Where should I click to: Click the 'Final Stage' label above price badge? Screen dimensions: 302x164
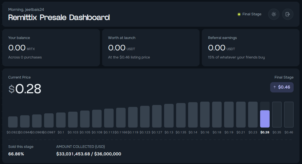pyautogui.click(x=284, y=77)
